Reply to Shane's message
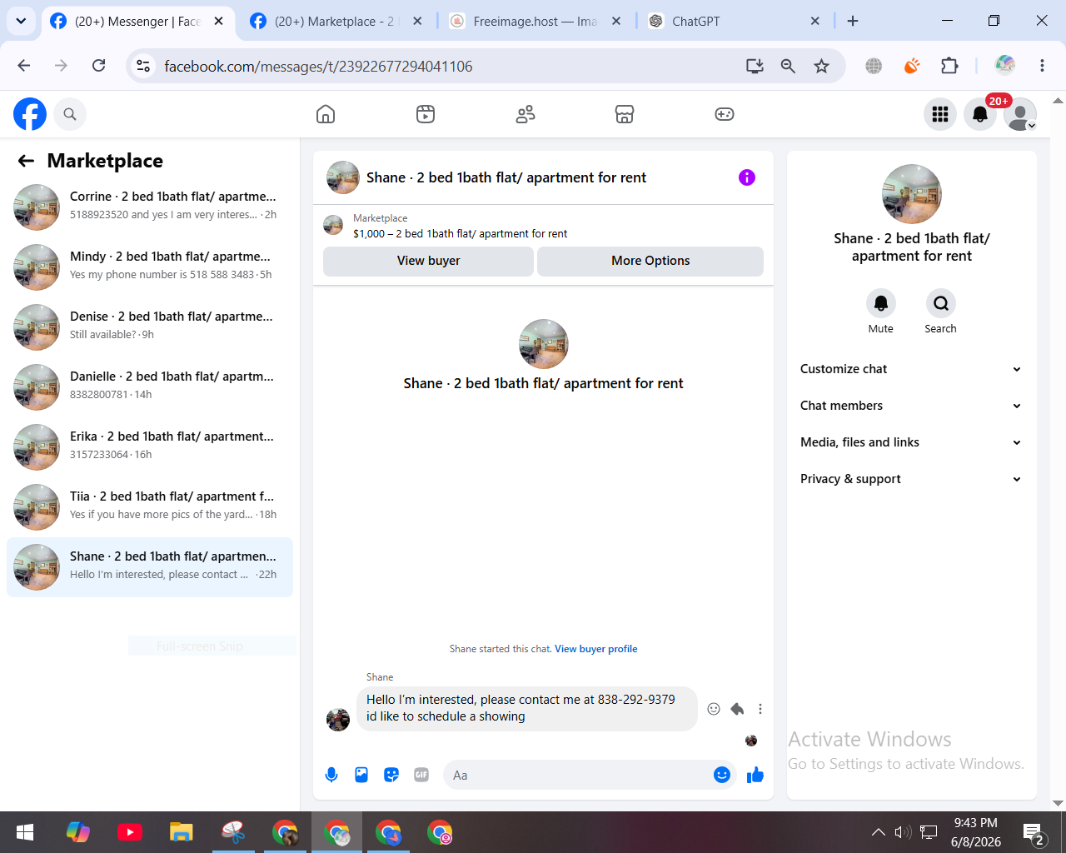Viewport: 1066px width, 853px height. [x=737, y=709]
